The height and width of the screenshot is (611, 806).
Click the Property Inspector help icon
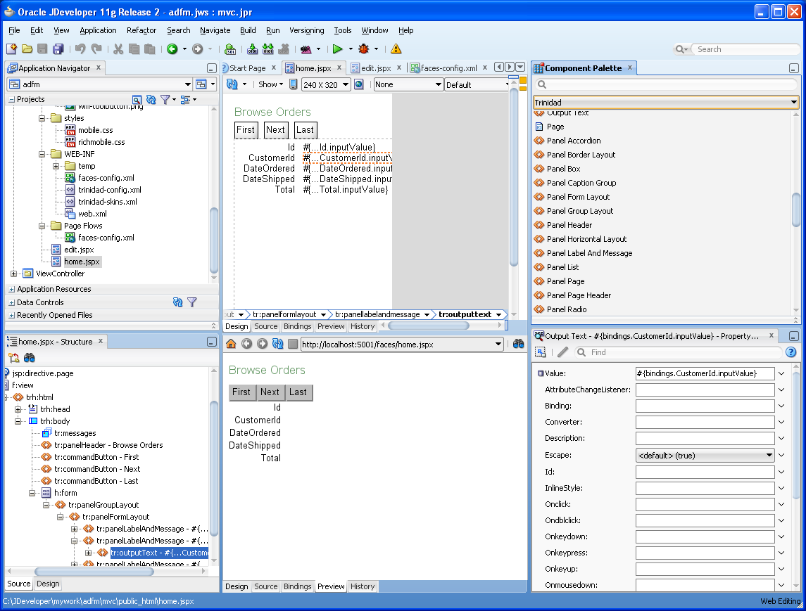pos(791,352)
